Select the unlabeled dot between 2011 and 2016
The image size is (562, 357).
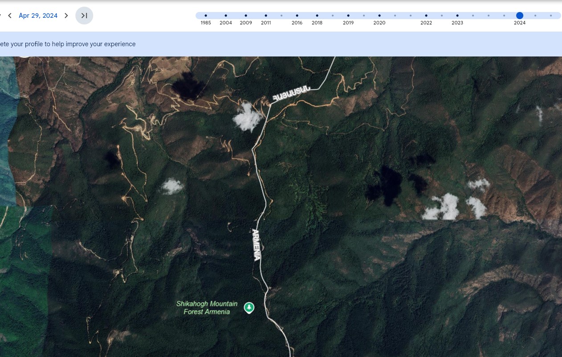click(x=281, y=16)
